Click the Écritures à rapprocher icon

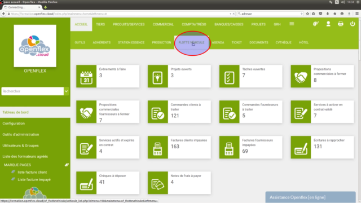click(x=301, y=147)
